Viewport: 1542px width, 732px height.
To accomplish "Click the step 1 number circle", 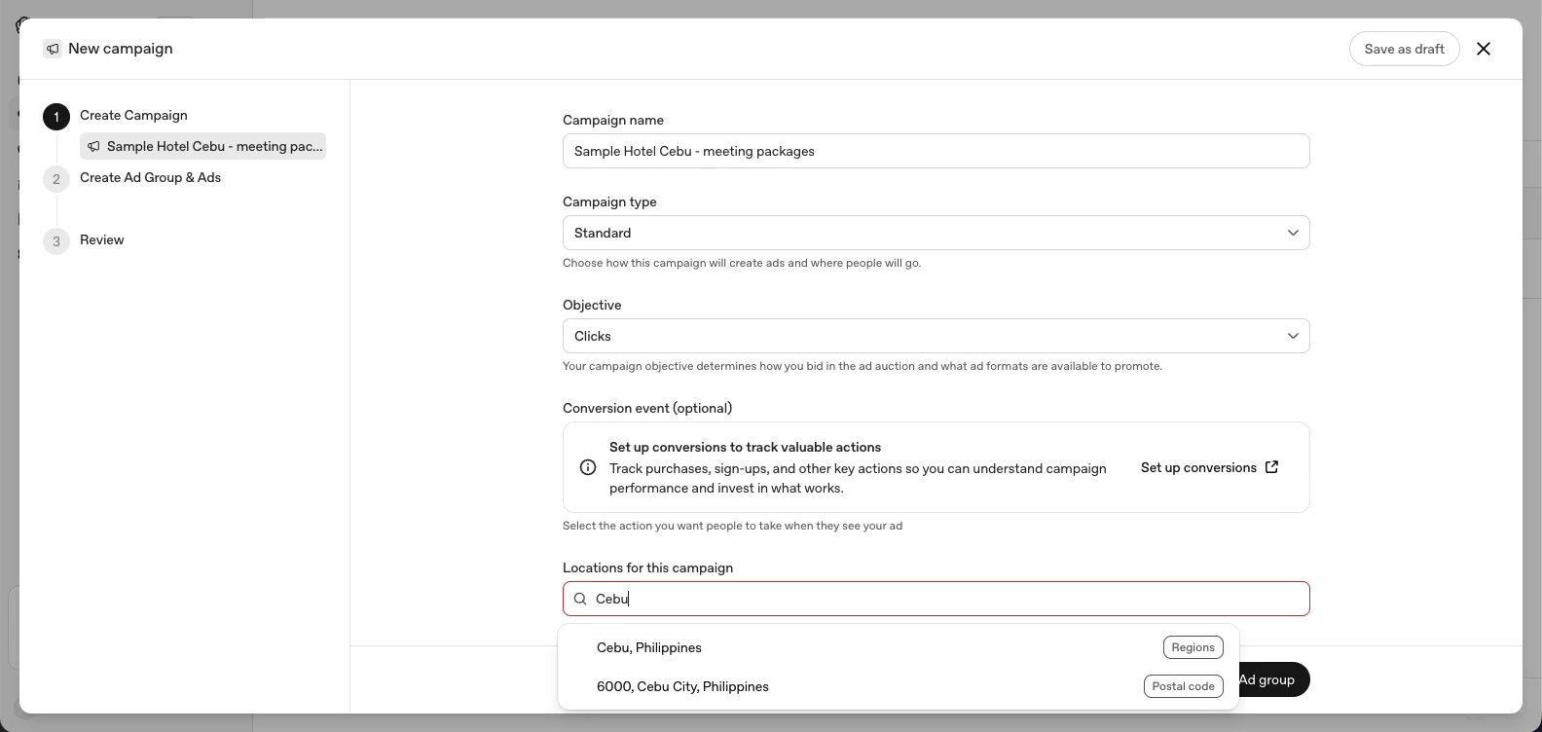I will (x=56, y=117).
